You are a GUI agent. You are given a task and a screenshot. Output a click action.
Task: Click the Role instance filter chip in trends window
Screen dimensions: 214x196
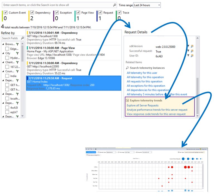(x=93, y=155)
